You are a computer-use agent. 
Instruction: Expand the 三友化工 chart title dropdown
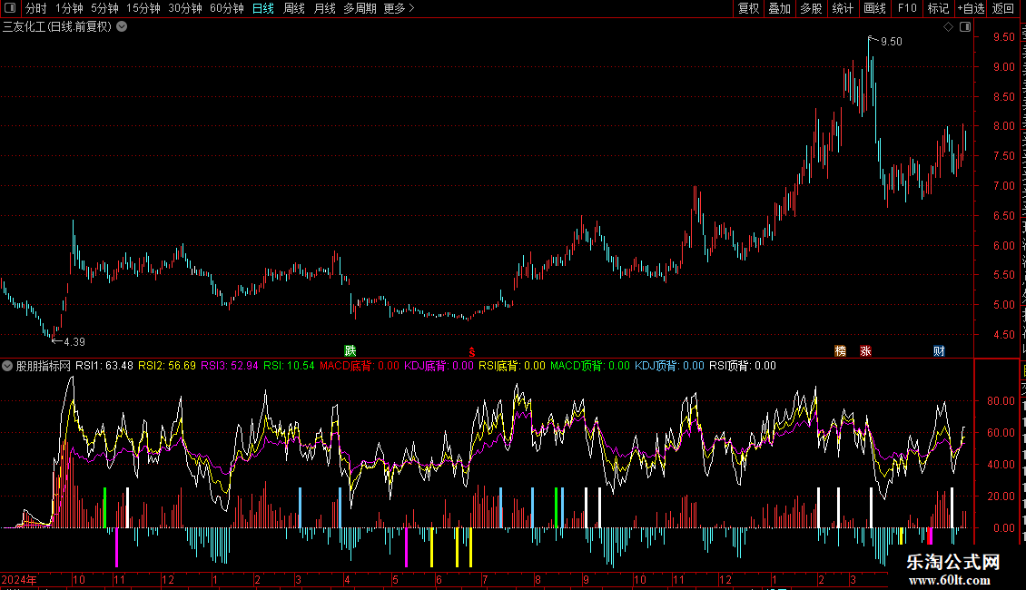(x=122, y=27)
